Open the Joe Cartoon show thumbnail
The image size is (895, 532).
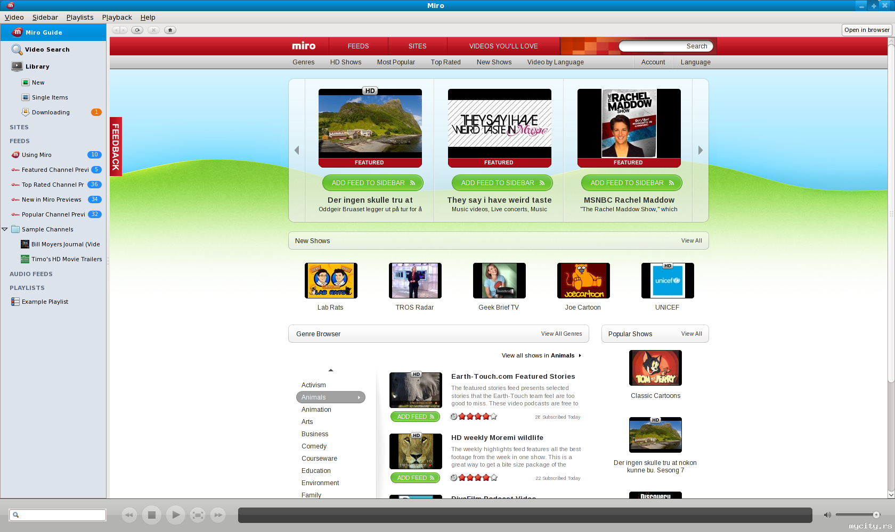(x=583, y=280)
